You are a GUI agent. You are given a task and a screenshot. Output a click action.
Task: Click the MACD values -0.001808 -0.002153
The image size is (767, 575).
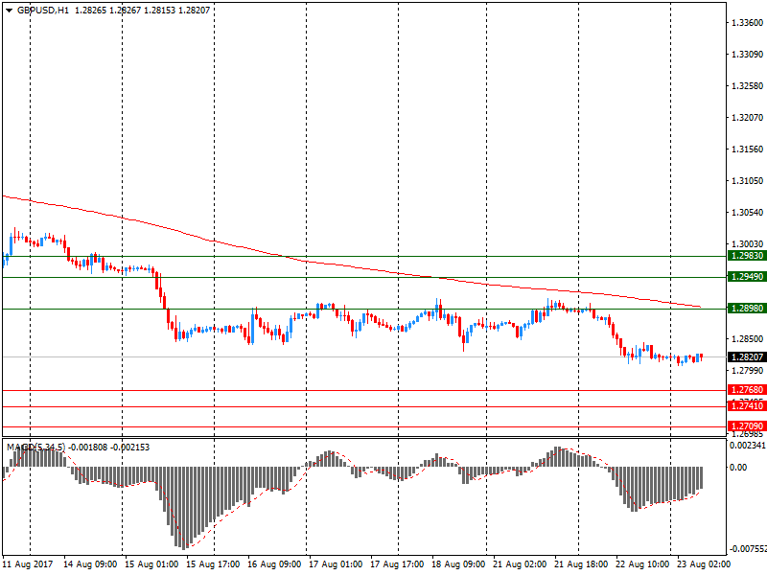(108, 447)
